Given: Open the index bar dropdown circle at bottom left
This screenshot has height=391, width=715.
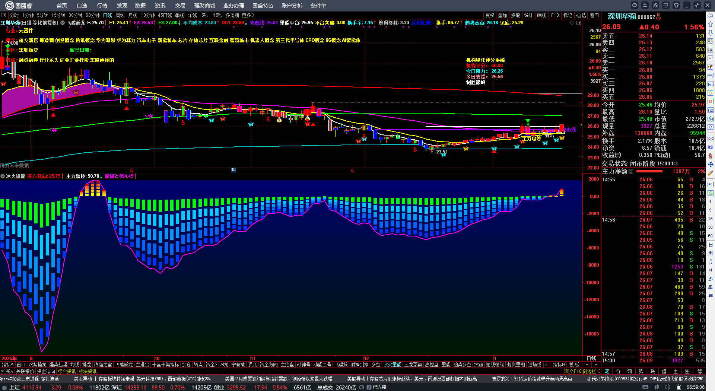Looking at the screenshot, I should (4, 387).
